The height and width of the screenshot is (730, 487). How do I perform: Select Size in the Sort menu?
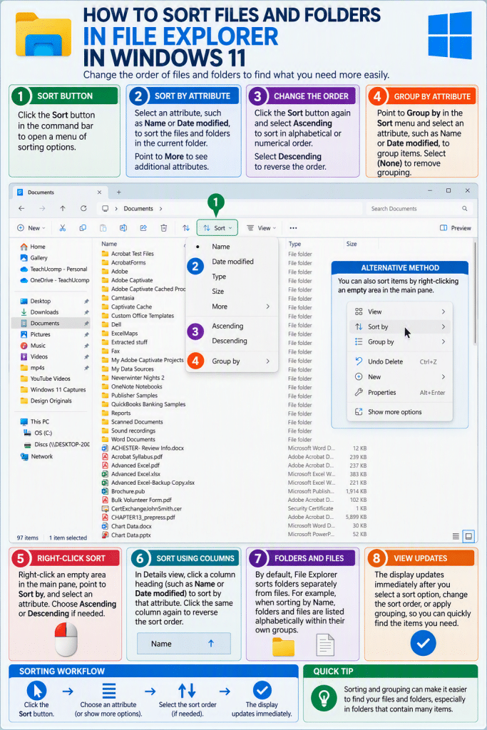click(x=232, y=292)
